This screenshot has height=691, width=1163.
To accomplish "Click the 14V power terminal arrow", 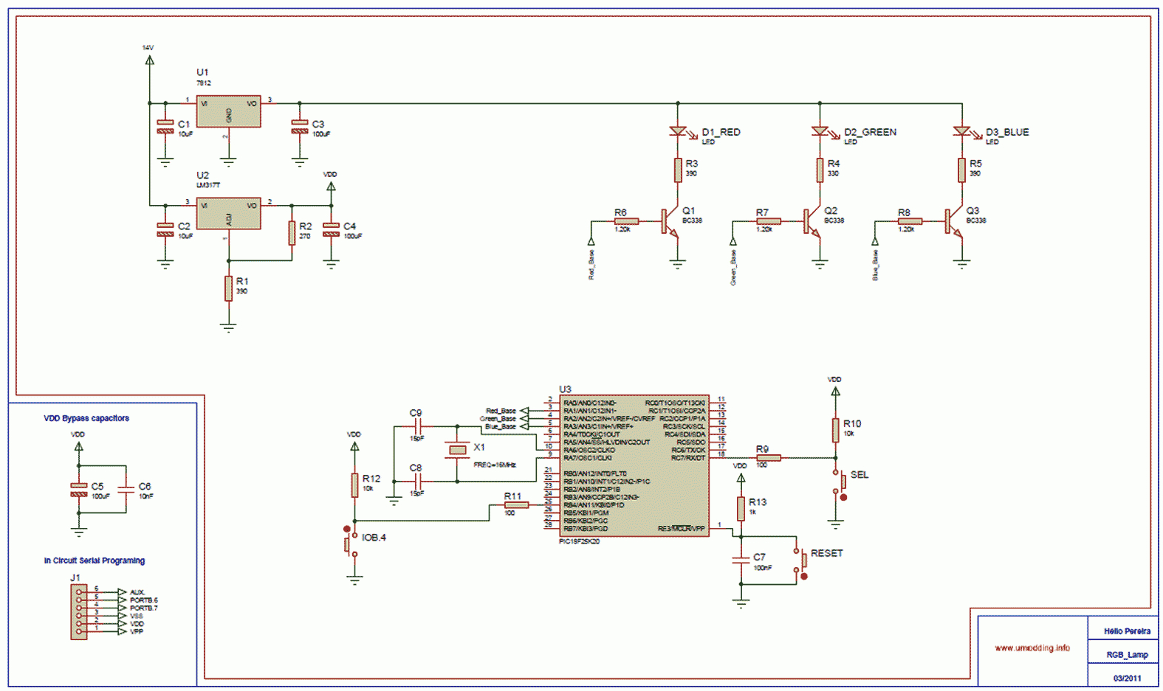I will point(149,60).
